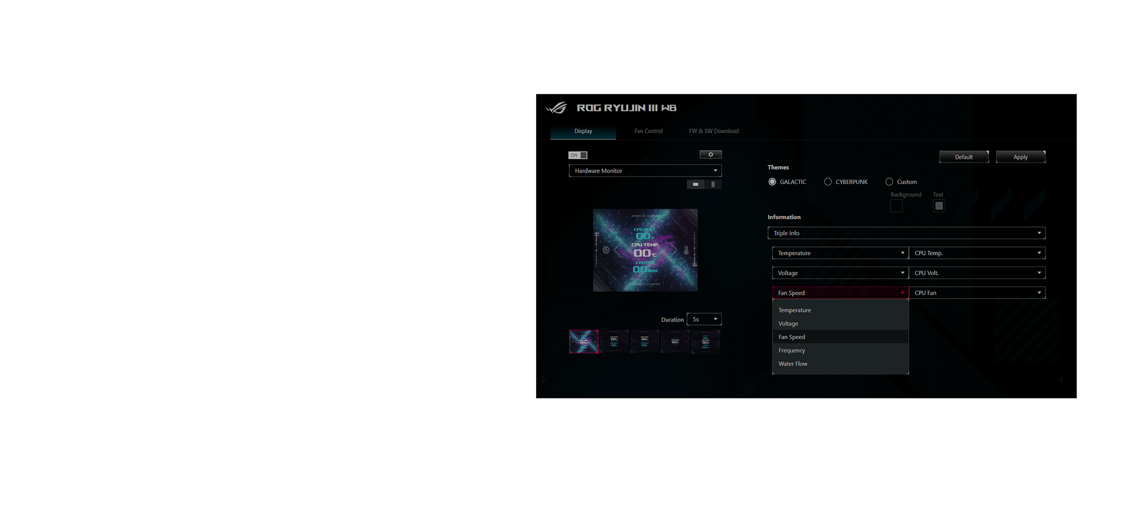Select vertical display orientation icon
Image resolution: width=1136 pixels, height=526 pixels.
coord(713,184)
